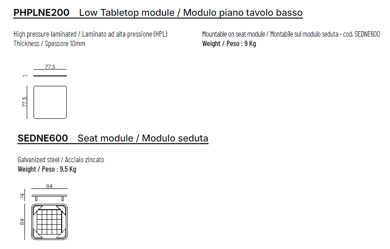390x249 pixels.
Task: Click the Weight / Peso 9,5 Kg text
Action: click(47, 169)
